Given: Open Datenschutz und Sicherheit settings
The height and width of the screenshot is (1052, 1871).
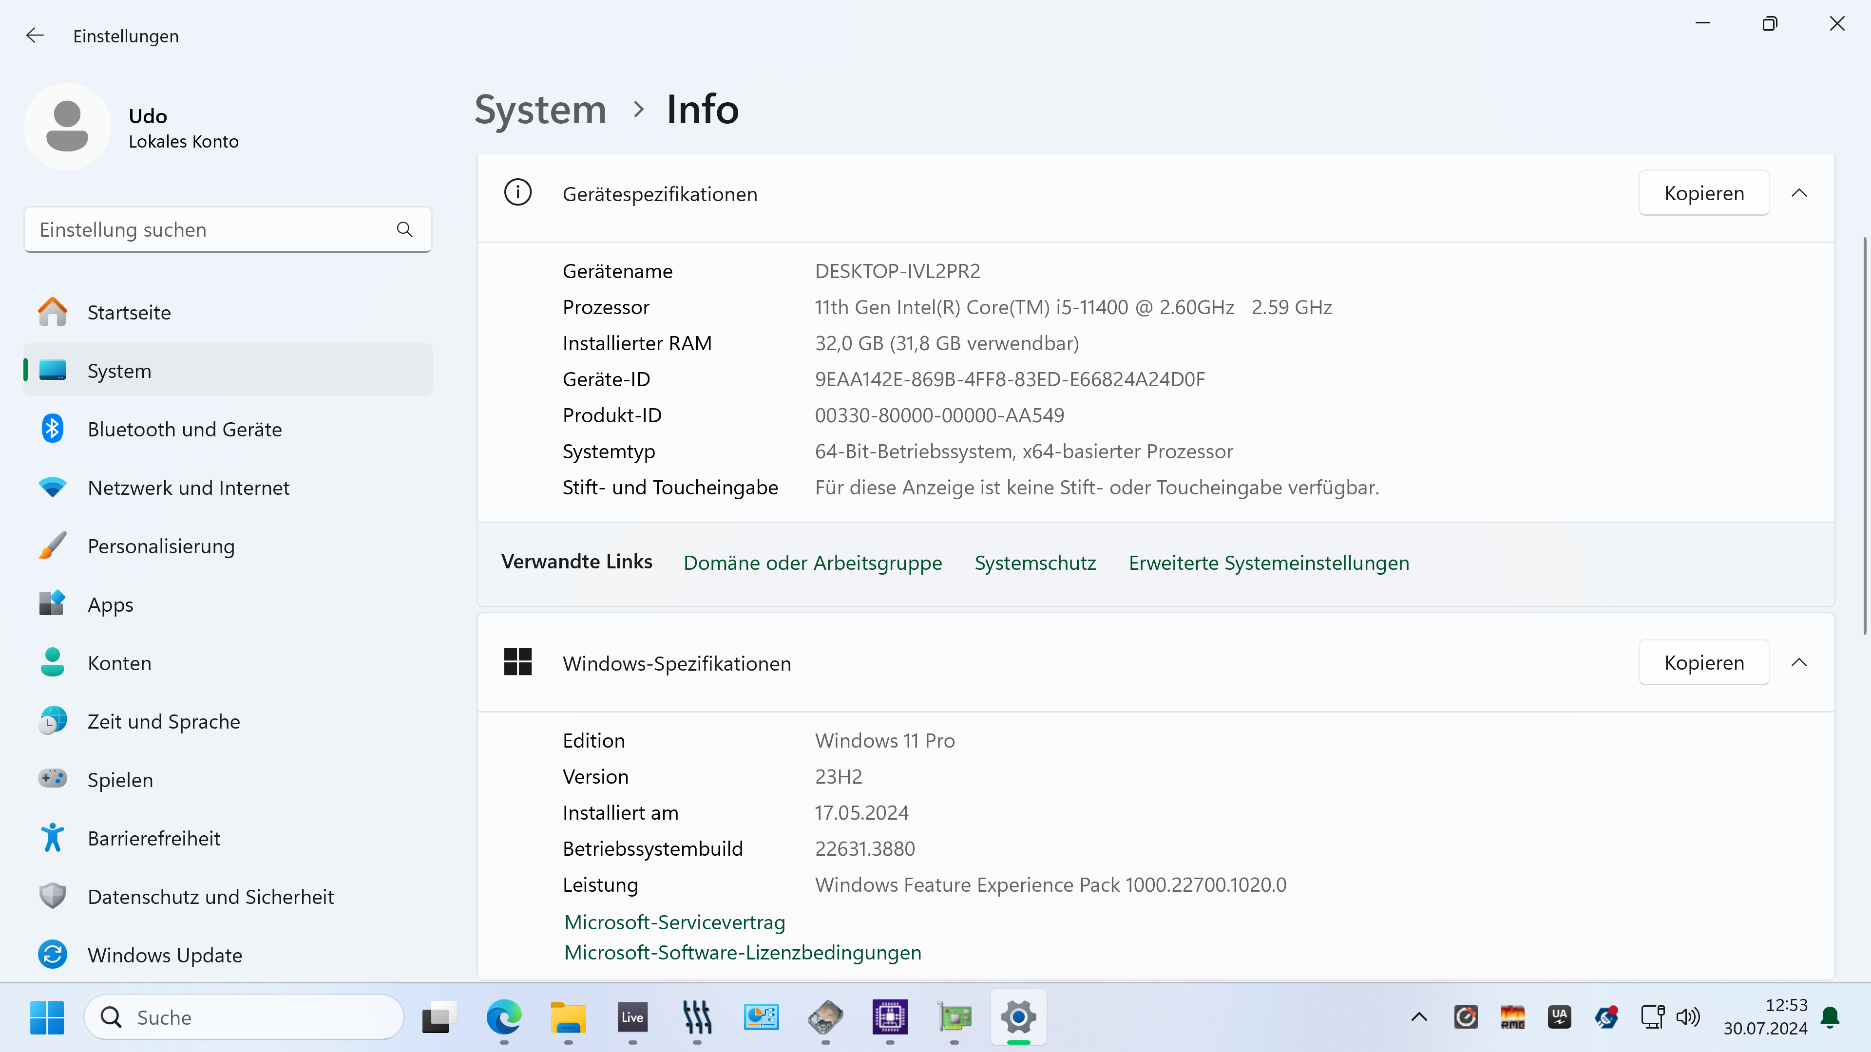Looking at the screenshot, I should [210, 897].
